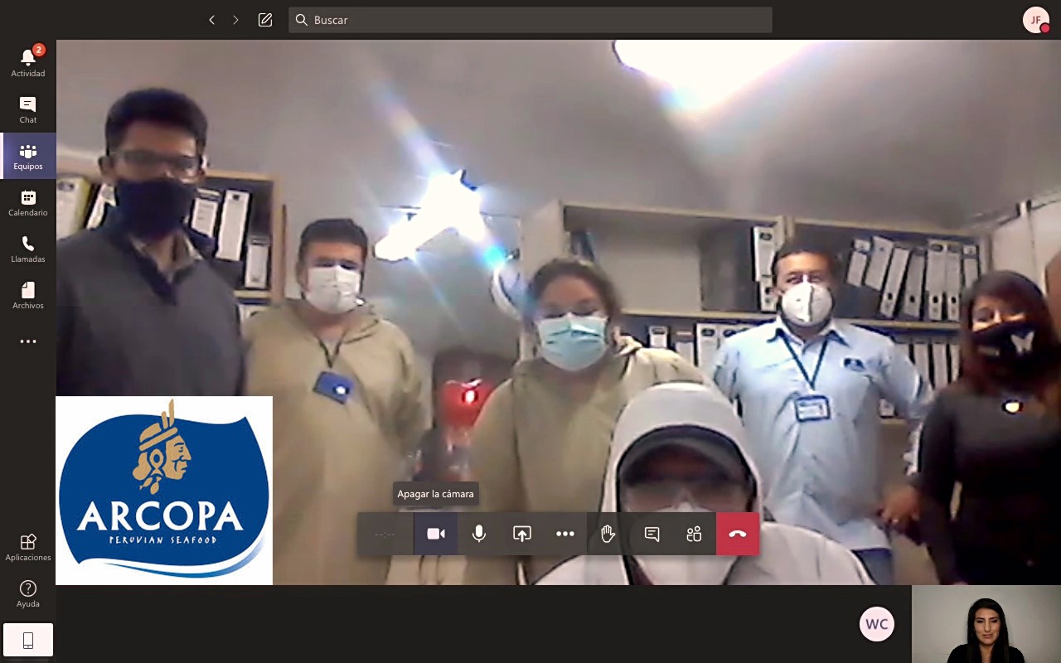Turn off the camera toggle

coord(436,534)
